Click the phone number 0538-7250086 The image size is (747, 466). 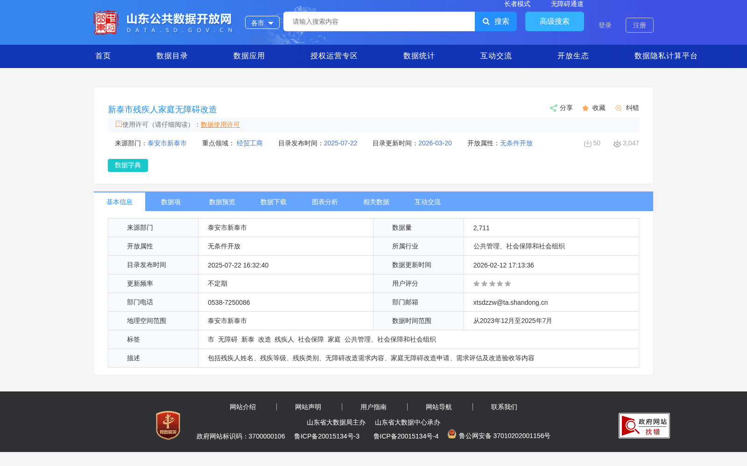click(229, 302)
